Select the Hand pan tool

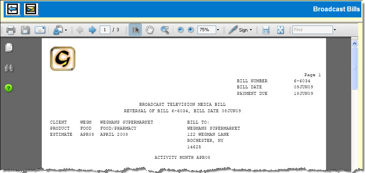(x=150, y=30)
